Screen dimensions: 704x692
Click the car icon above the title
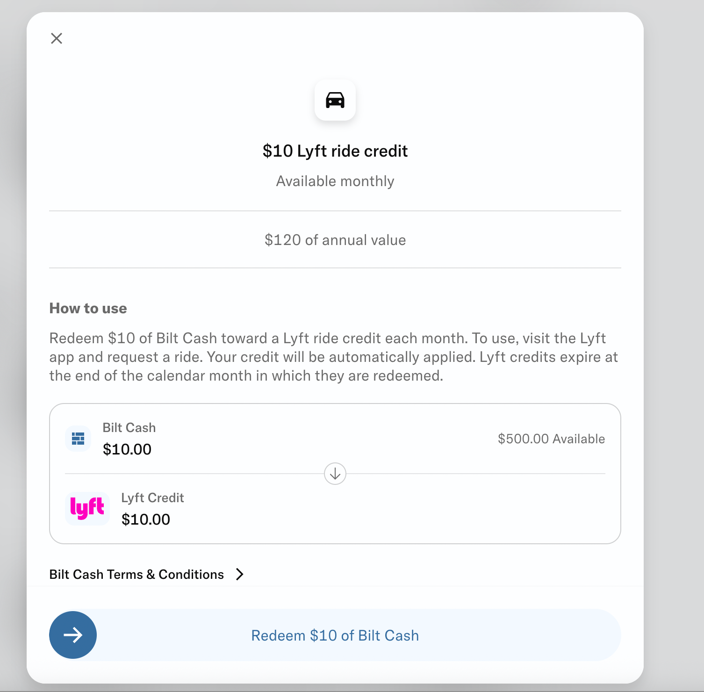[x=335, y=100]
